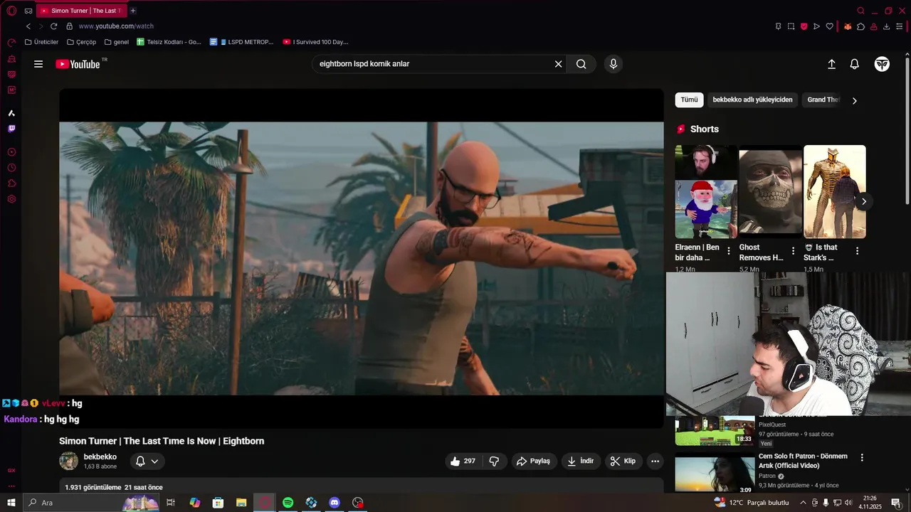The image size is (911, 512).
Task: Open the Çerçöp bookmark folder
Action: tap(80, 42)
